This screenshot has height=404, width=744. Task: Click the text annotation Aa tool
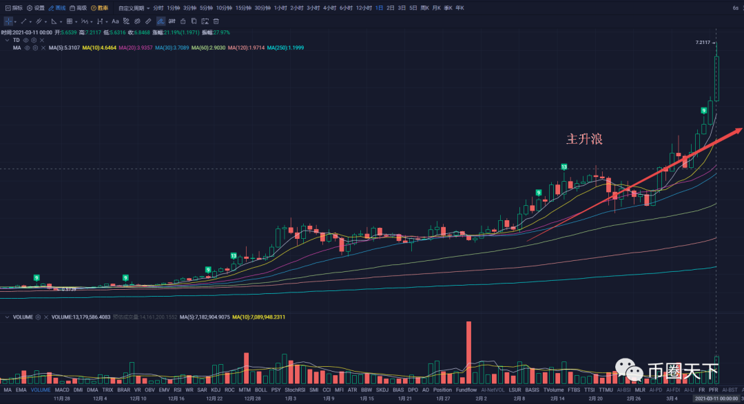coord(115,21)
